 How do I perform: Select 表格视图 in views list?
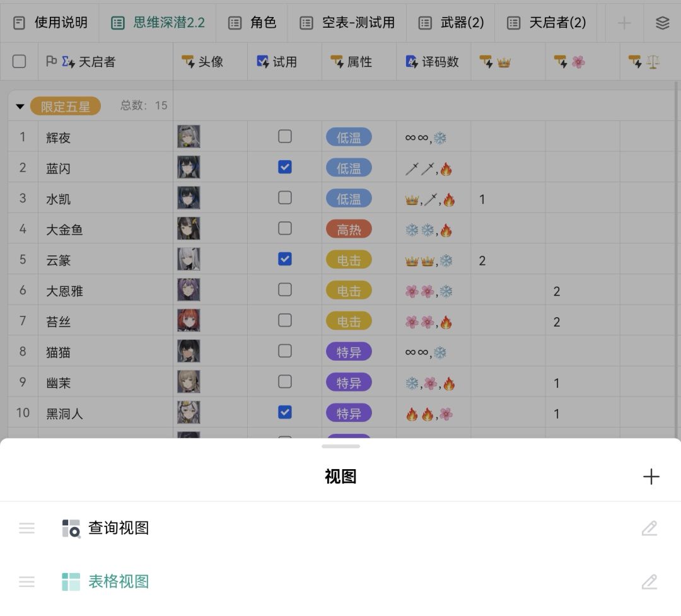[340, 582]
